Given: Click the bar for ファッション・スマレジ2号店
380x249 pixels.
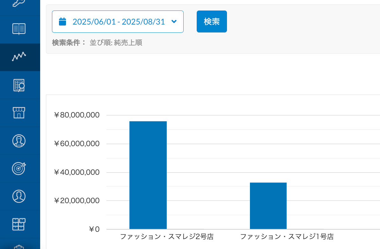Looking at the screenshot, I should pos(148,175).
